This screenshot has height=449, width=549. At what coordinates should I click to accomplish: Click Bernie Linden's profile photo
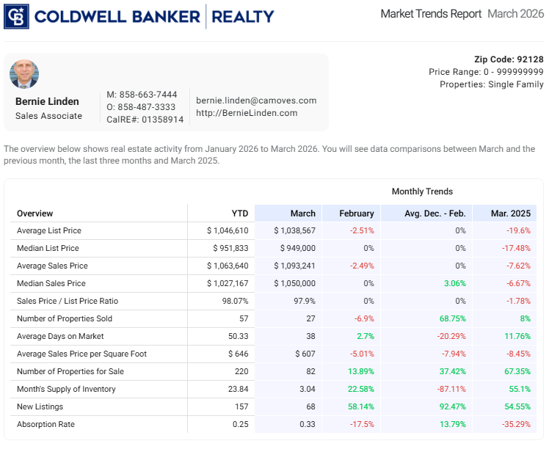tap(24, 74)
